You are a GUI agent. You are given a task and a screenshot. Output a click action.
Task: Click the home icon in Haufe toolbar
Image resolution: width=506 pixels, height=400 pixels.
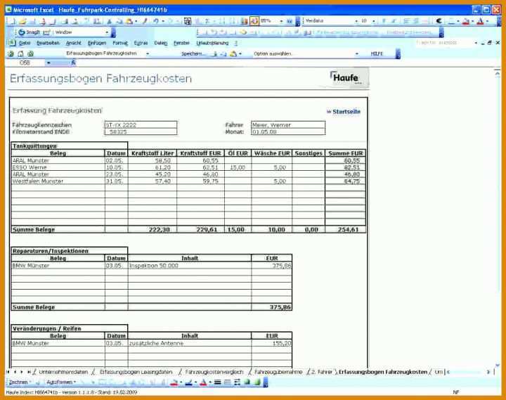[20, 54]
